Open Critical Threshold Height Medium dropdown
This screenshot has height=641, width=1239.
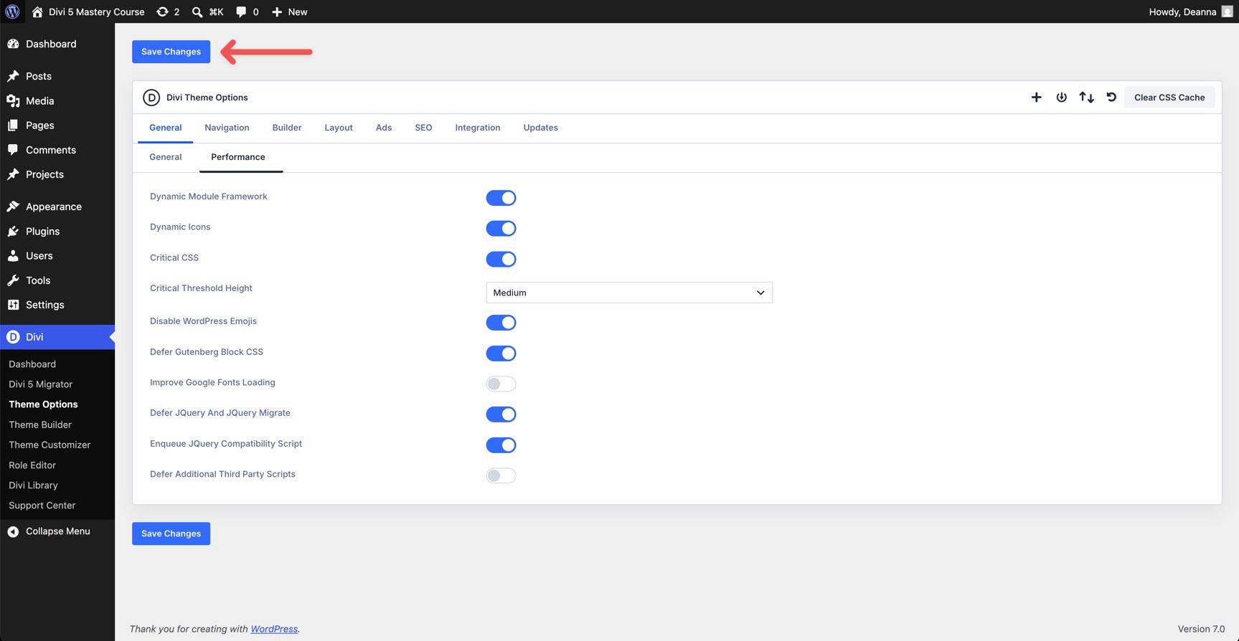pos(629,293)
